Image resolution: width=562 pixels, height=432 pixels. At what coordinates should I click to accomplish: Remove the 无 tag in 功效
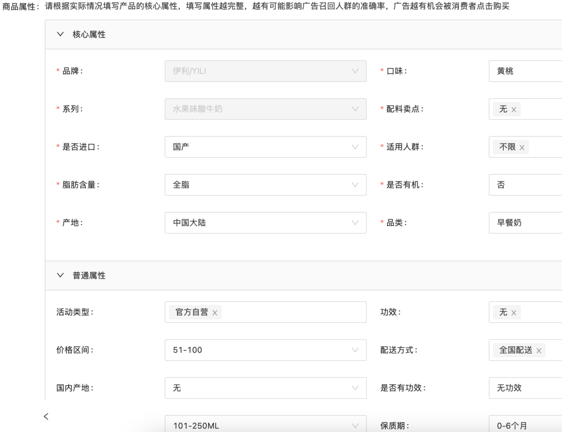click(x=514, y=313)
